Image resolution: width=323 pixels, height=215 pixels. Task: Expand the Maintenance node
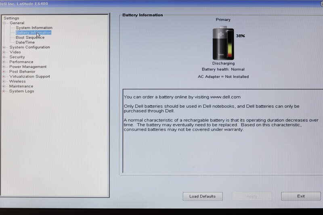(4, 86)
